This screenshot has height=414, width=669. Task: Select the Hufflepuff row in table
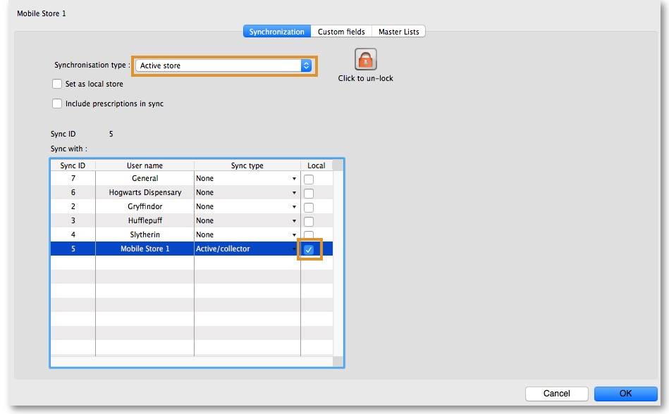pos(145,220)
